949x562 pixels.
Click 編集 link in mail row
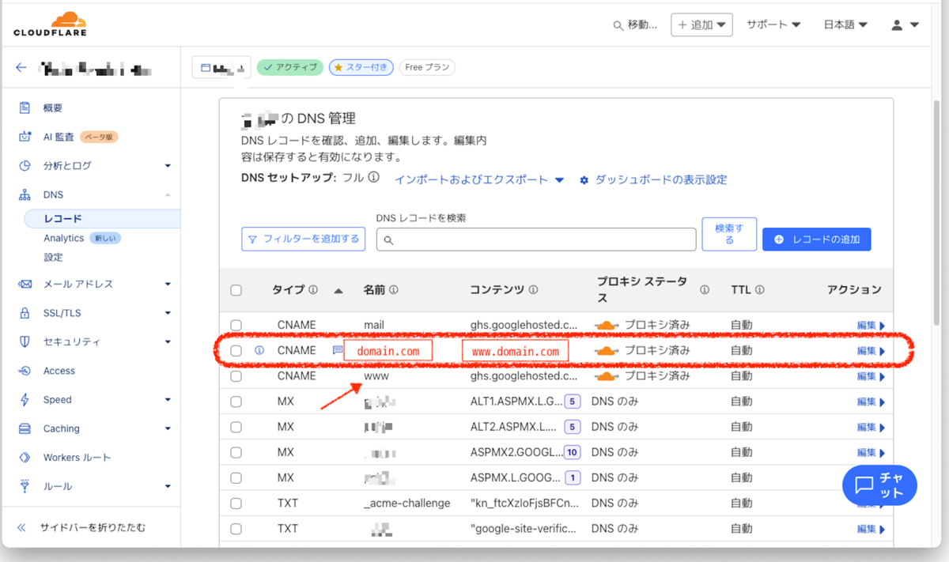click(870, 325)
